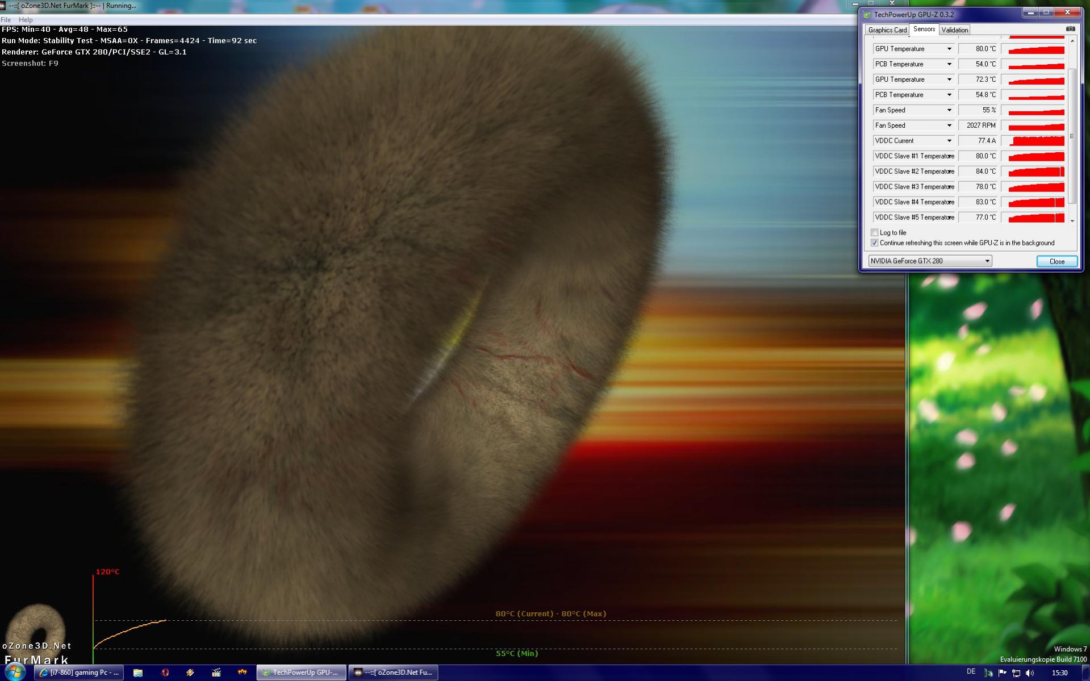
Task: Open the NVIDIA GeForce GTX 280 card selector
Action: click(930, 261)
